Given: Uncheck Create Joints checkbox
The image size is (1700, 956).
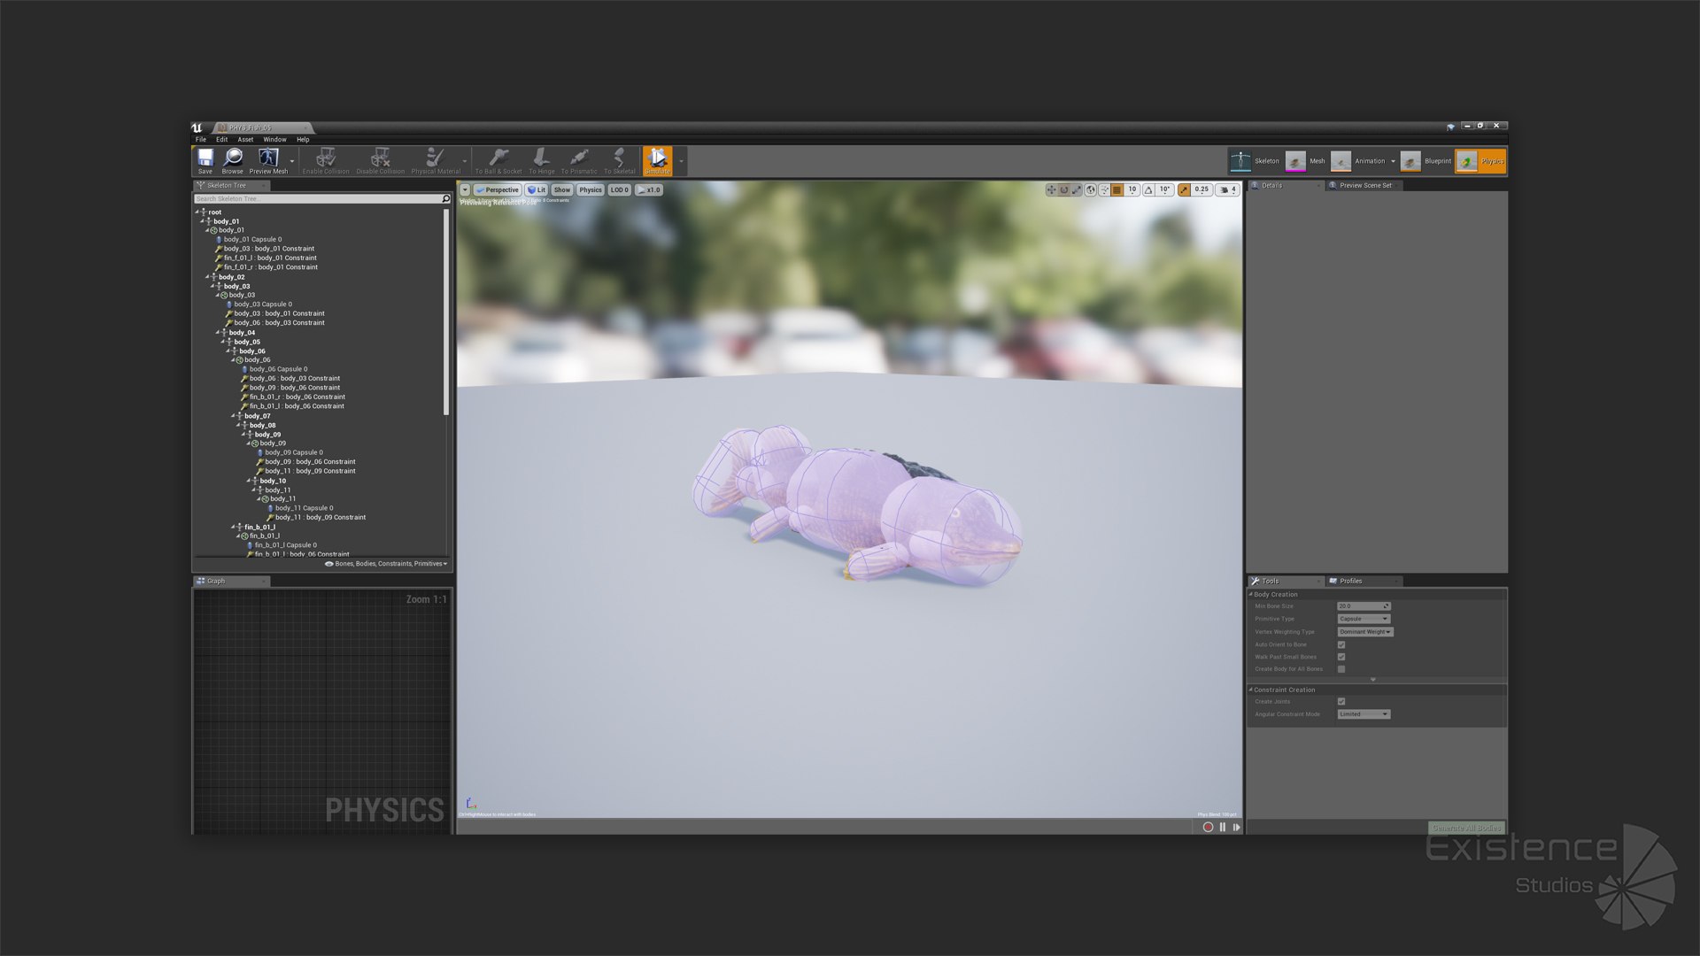Looking at the screenshot, I should (x=1341, y=701).
